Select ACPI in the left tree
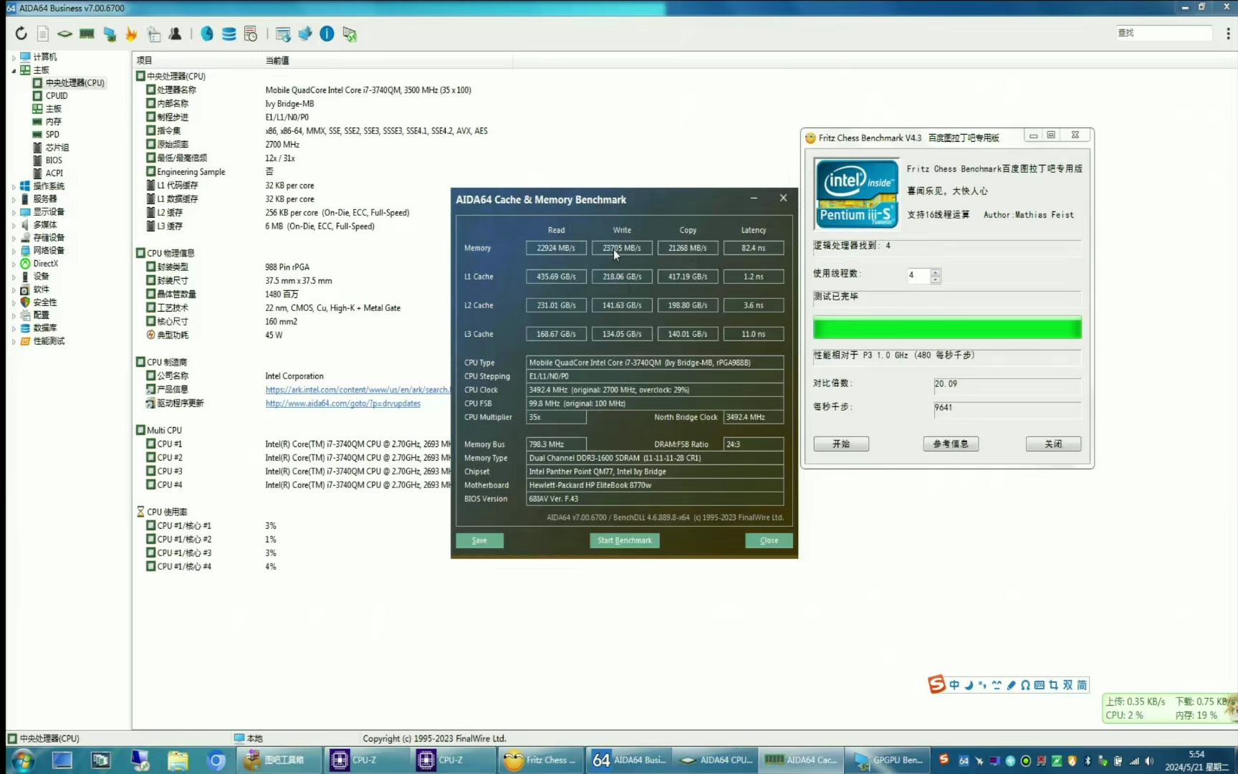The height and width of the screenshot is (774, 1238). click(54, 173)
